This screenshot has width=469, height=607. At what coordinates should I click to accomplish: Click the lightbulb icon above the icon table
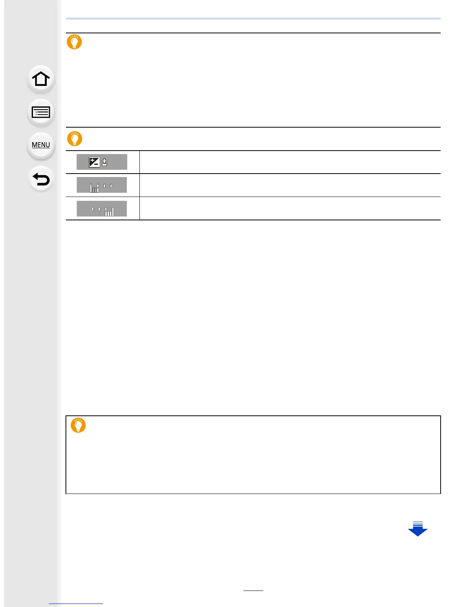click(75, 138)
